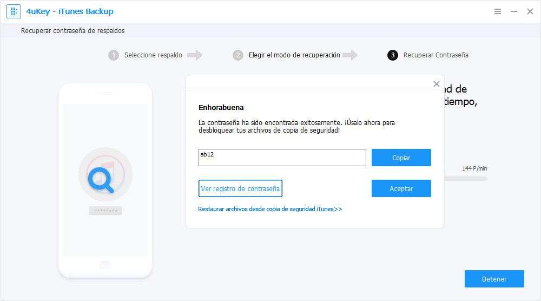Image resolution: width=541 pixels, height=301 pixels.
Task: Click the magnifier search icon on phone
Action: (101, 180)
